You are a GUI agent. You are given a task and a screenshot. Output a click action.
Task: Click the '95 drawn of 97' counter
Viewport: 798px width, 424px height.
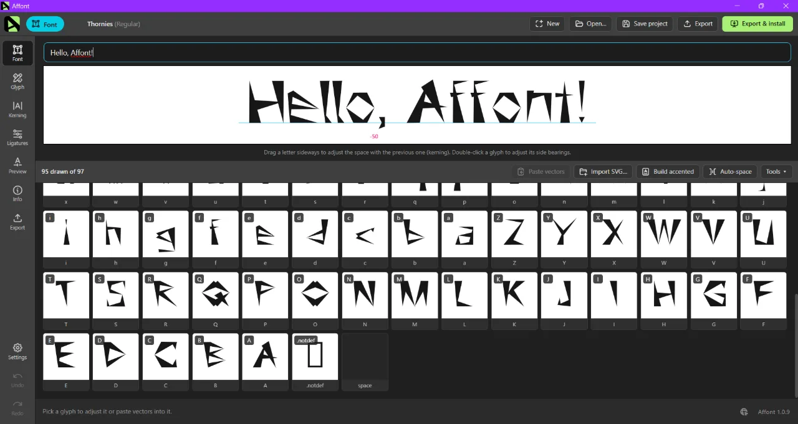[x=63, y=171]
